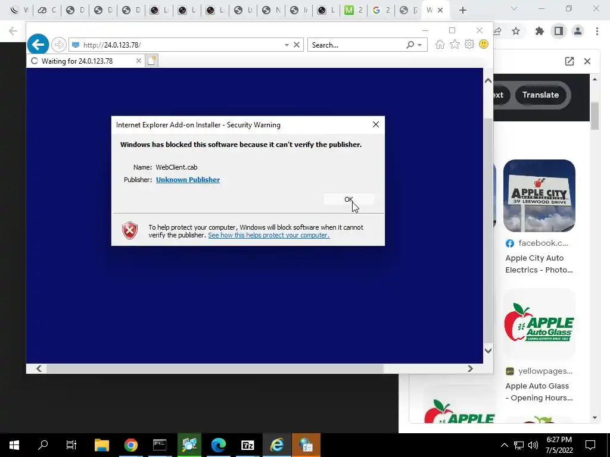Close the active Chrome tab

point(440,10)
